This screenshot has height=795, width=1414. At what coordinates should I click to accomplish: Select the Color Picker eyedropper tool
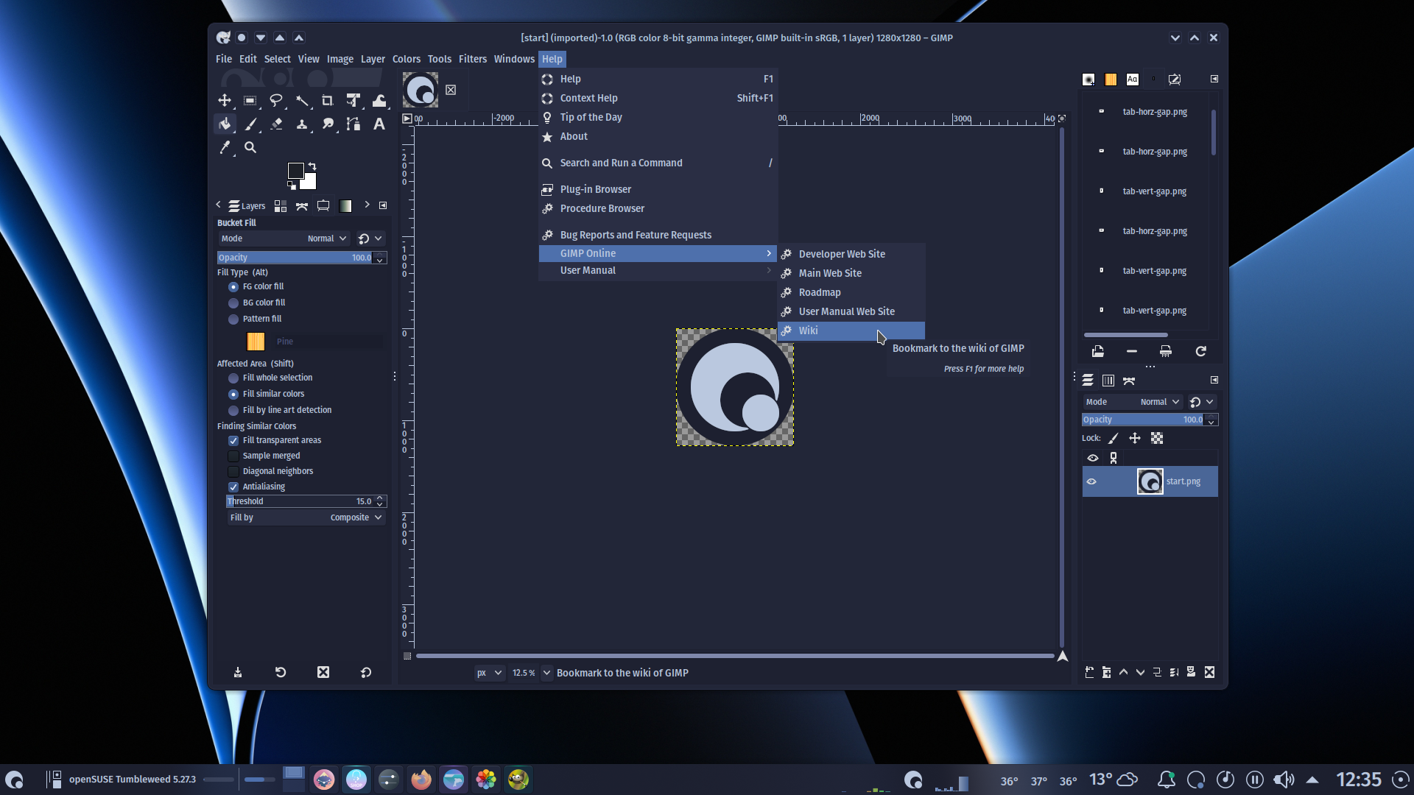225,148
